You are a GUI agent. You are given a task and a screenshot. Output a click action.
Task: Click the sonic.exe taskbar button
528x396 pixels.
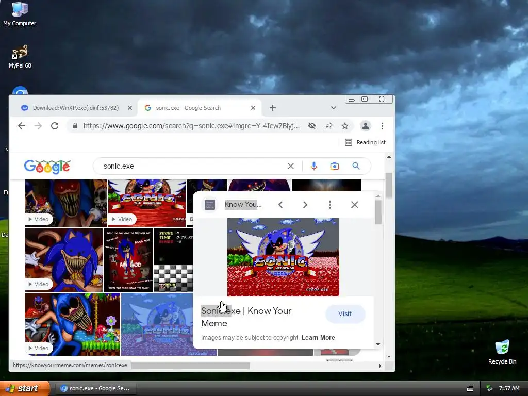(95, 389)
